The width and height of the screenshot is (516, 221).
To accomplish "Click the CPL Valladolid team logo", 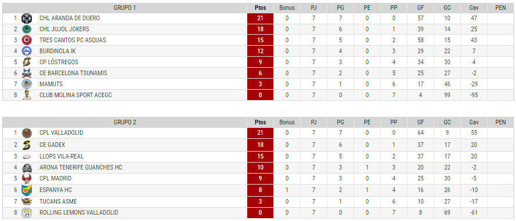I will coord(26,133).
